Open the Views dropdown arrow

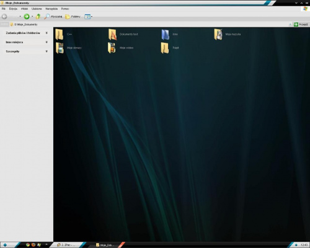point(92,17)
